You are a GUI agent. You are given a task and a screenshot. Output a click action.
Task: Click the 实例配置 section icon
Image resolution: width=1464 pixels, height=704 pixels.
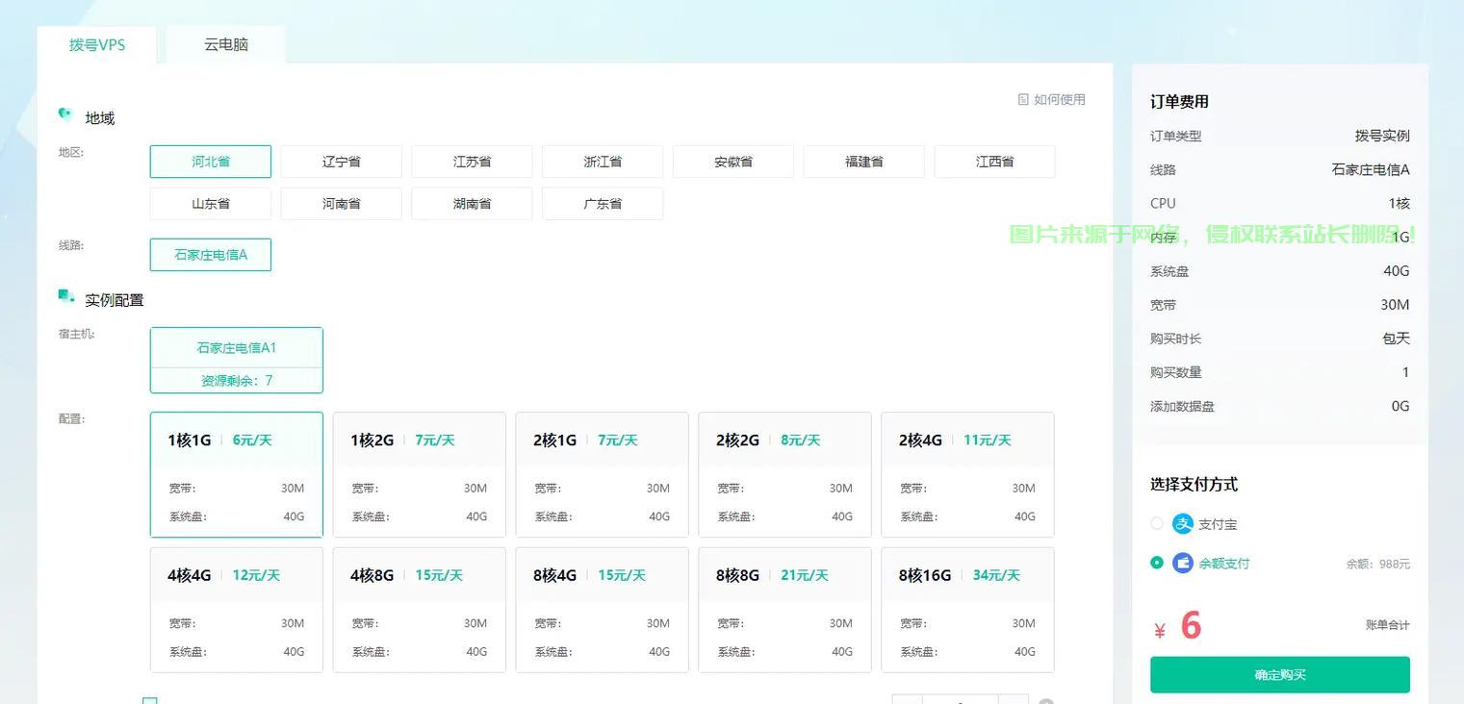[x=65, y=296]
